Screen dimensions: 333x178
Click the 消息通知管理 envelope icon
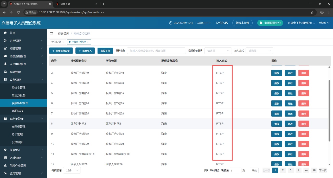[5, 56]
